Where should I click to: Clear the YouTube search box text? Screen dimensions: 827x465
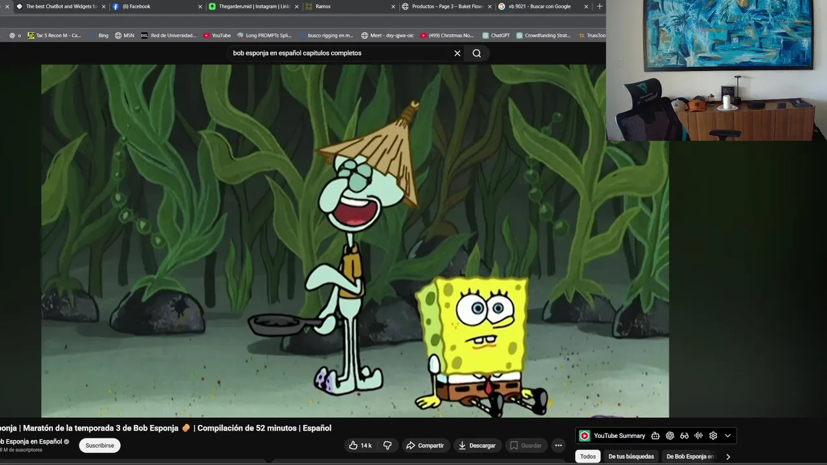(x=457, y=53)
